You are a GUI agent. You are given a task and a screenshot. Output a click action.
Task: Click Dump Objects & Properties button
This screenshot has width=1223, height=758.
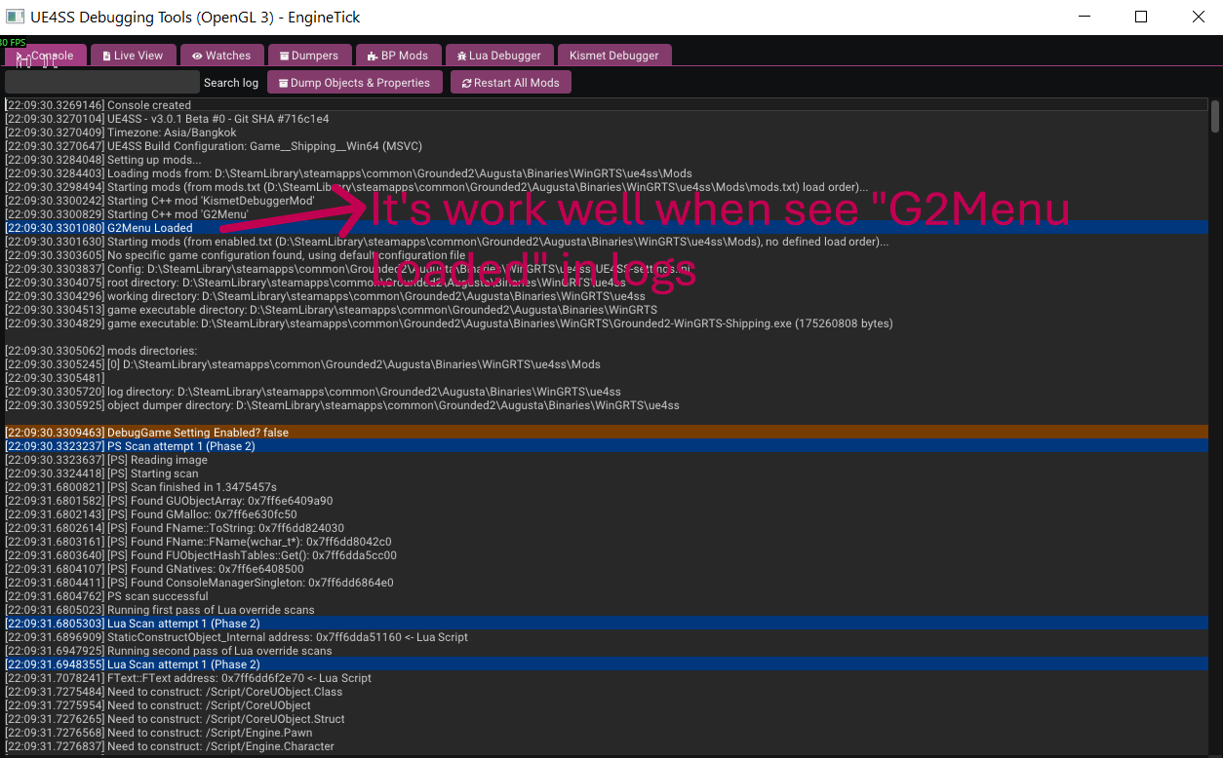[x=355, y=83]
